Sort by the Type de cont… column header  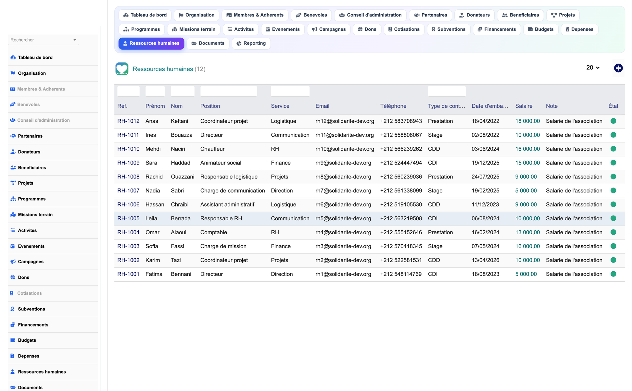click(446, 106)
